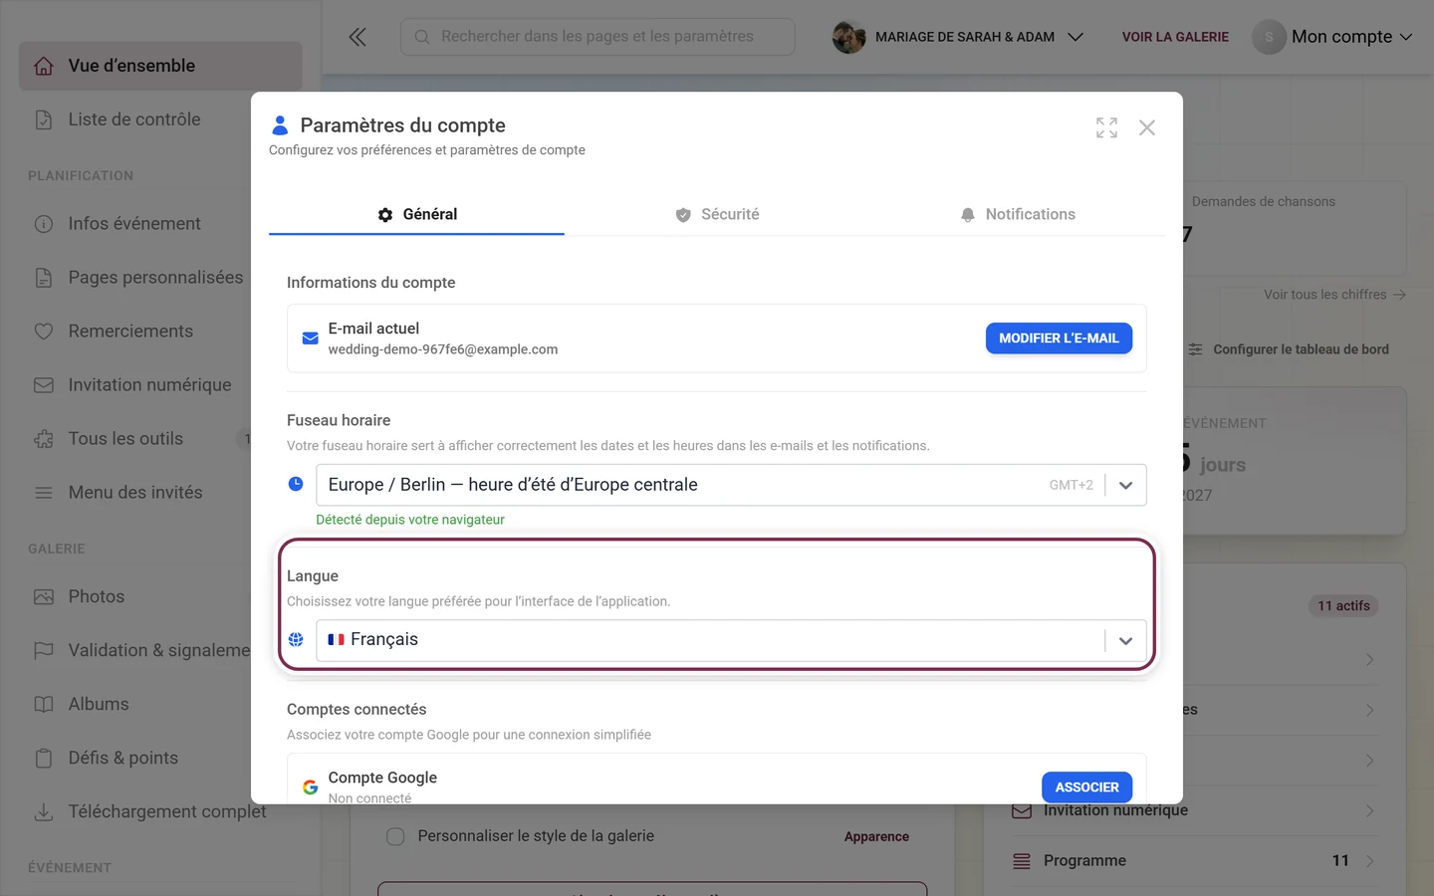
Task: Click the collapse sidebar double-chevron icon
Action: tap(358, 37)
